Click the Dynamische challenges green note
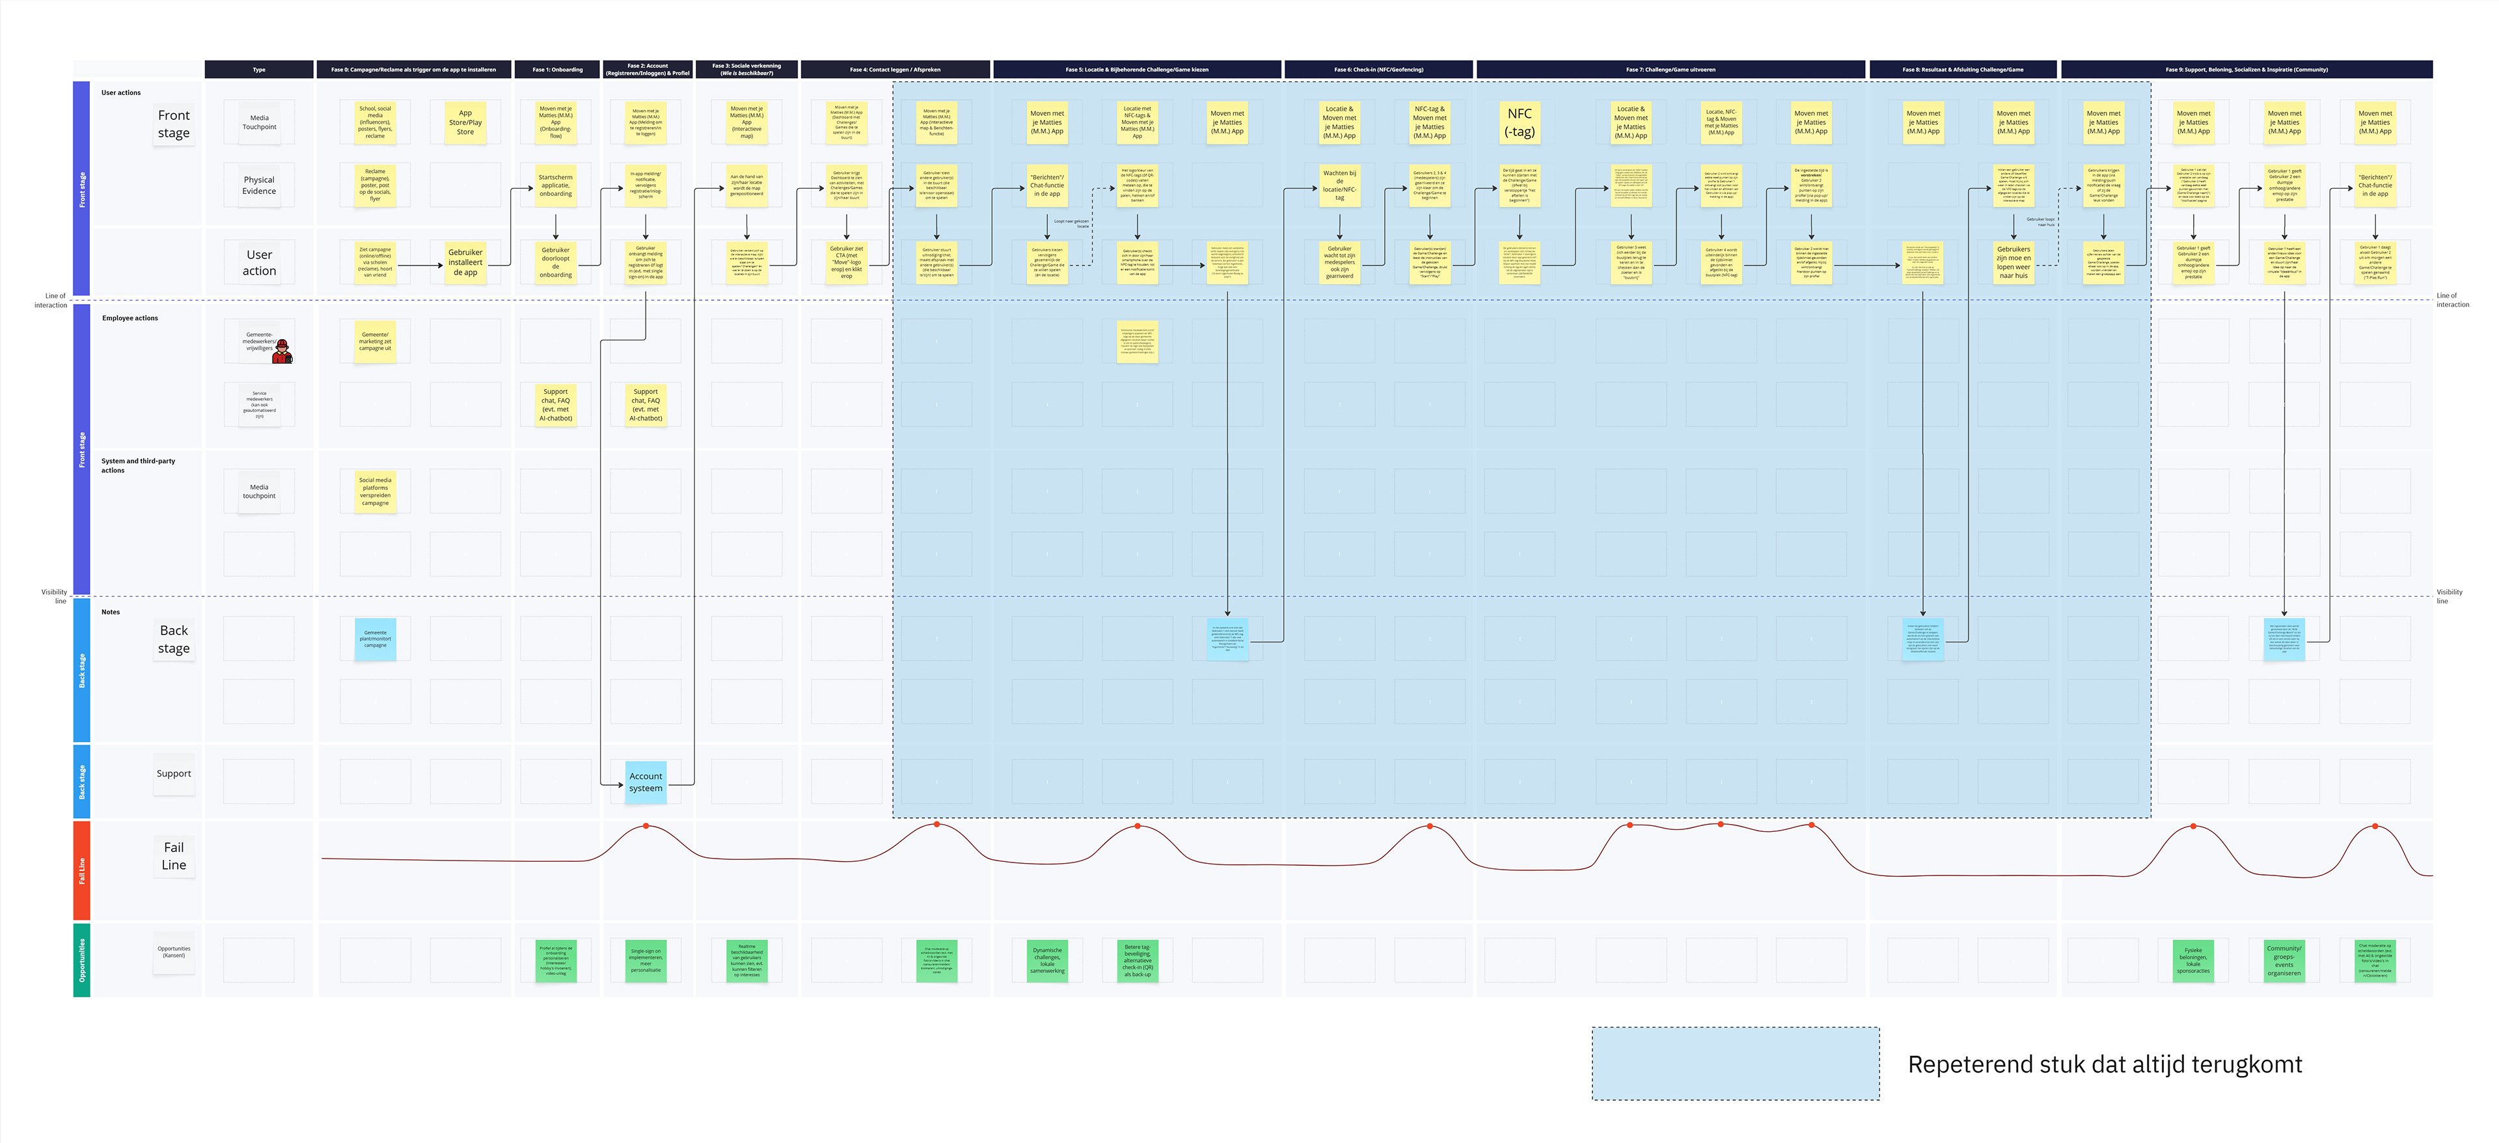 click(1046, 961)
